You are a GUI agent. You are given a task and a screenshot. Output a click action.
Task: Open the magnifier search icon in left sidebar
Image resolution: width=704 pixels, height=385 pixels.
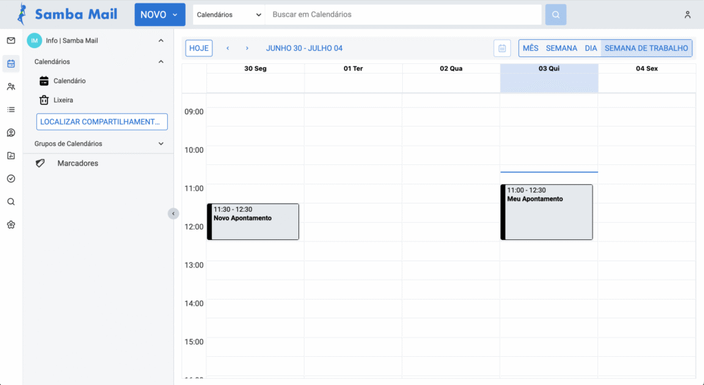[11, 201]
